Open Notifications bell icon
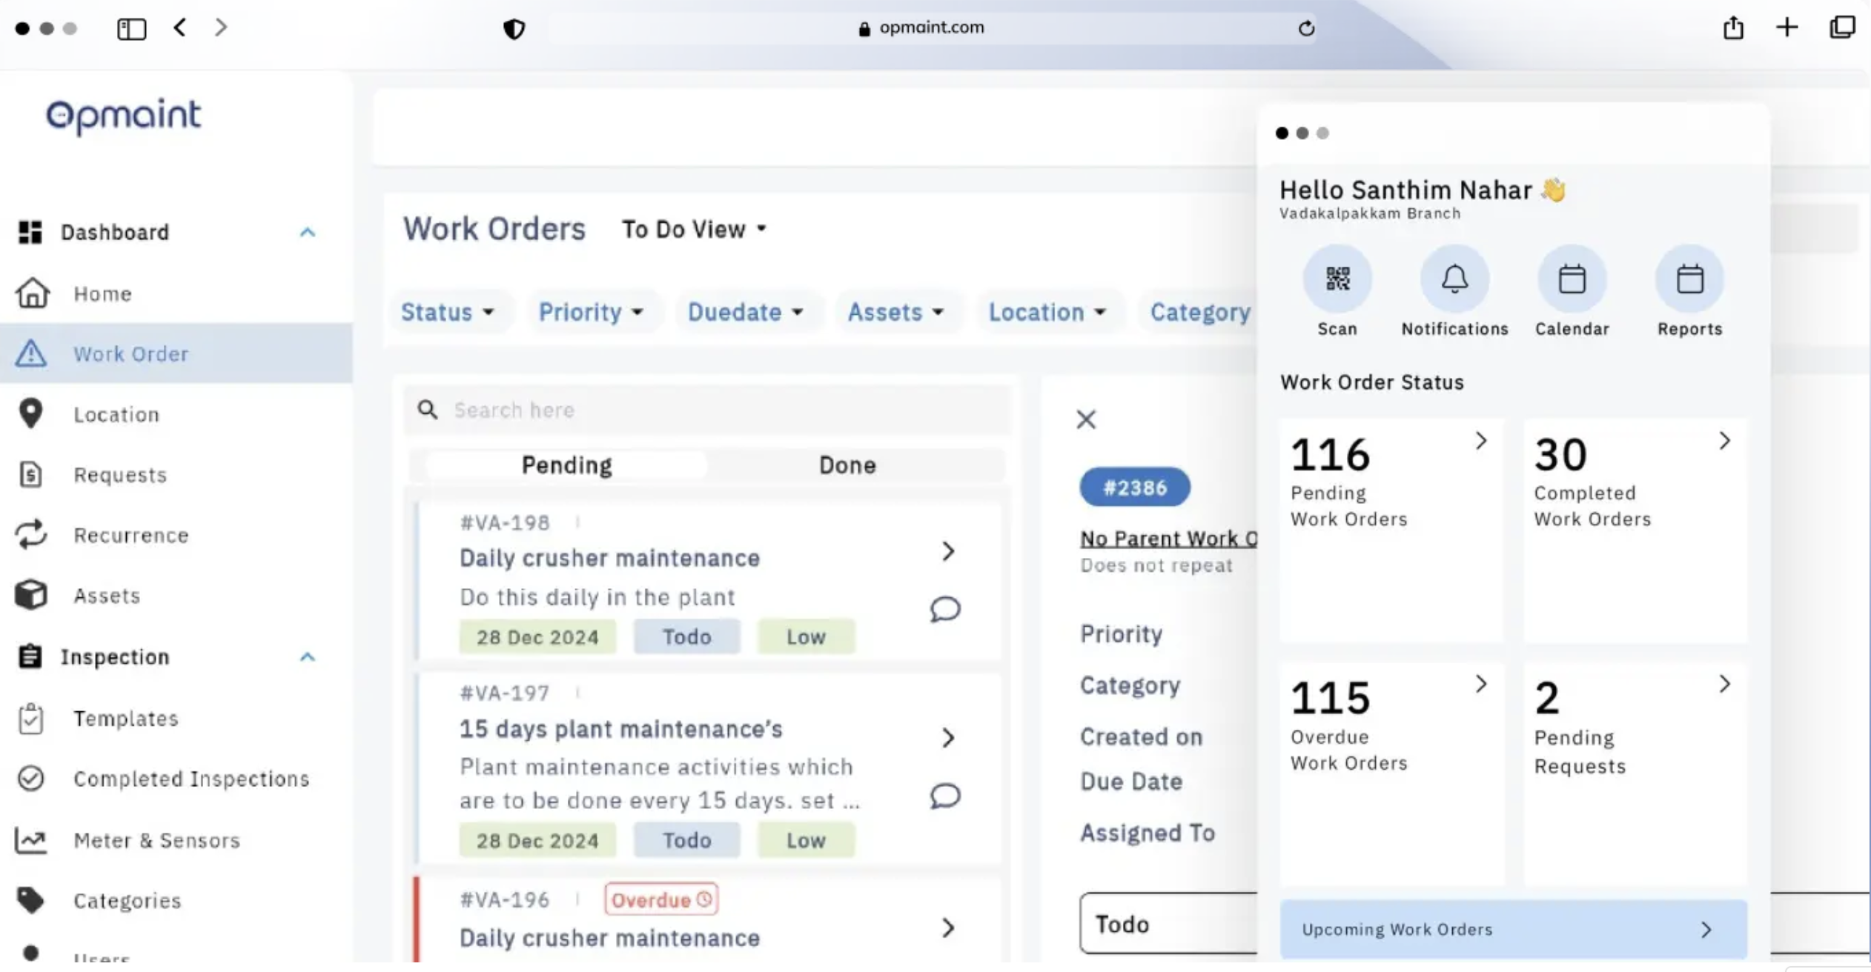Viewport: 1871px width, 972px height. coord(1454,279)
